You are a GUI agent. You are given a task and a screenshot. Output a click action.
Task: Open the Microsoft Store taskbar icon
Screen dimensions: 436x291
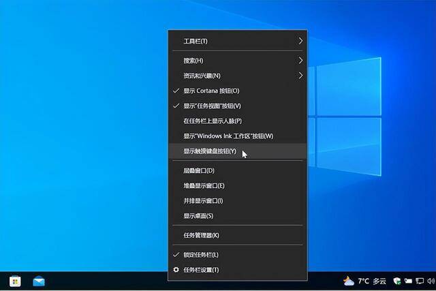[x=15, y=281]
